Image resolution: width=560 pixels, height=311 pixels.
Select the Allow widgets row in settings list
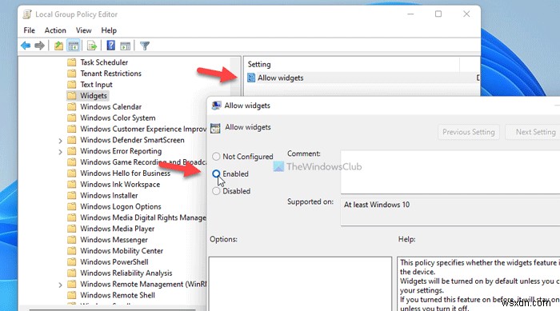click(362, 78)
